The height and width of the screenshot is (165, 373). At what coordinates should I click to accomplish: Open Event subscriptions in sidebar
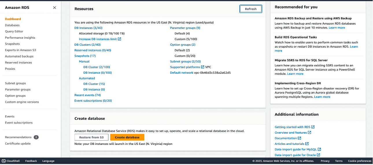19,123
